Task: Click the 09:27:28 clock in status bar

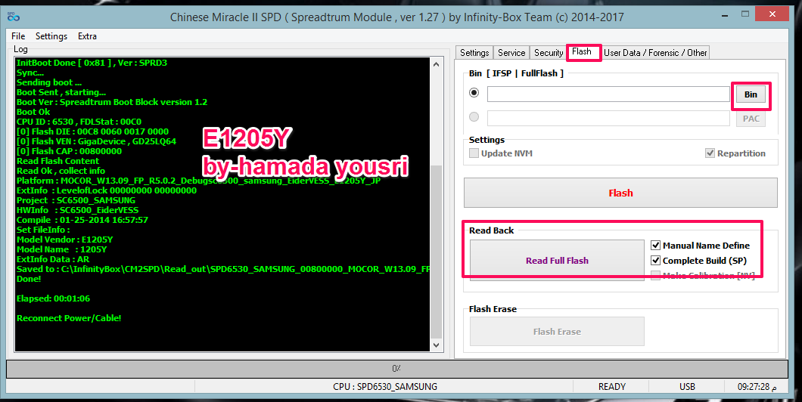Action: click(757, 387)
